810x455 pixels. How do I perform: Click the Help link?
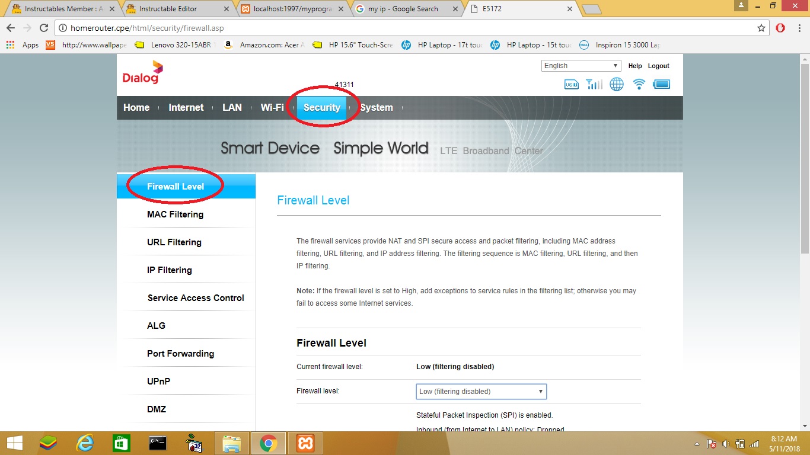coord(635,66)
